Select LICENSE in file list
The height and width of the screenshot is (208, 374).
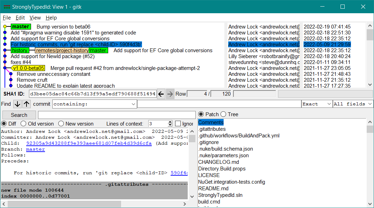click(x=209, y=175)
